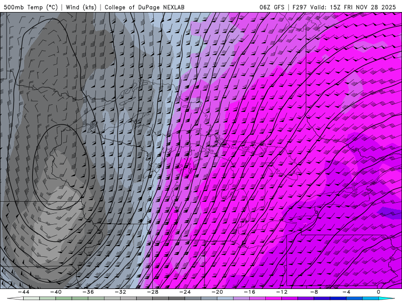402x301 pixels.
Task: Click the -20 colorbar label
Action: click(x=218, y=292)
